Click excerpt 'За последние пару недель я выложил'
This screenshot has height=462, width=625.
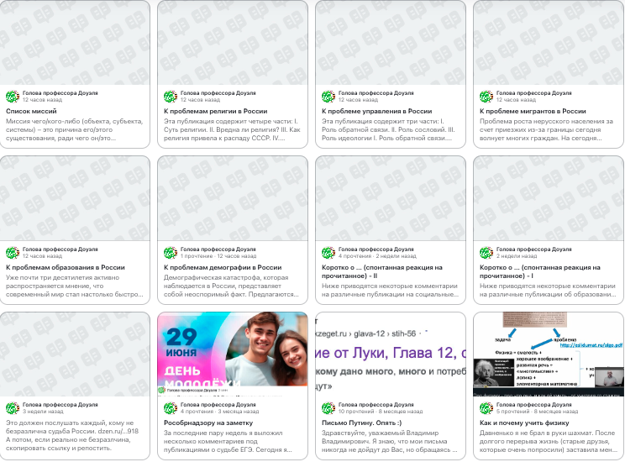[228, 441]
